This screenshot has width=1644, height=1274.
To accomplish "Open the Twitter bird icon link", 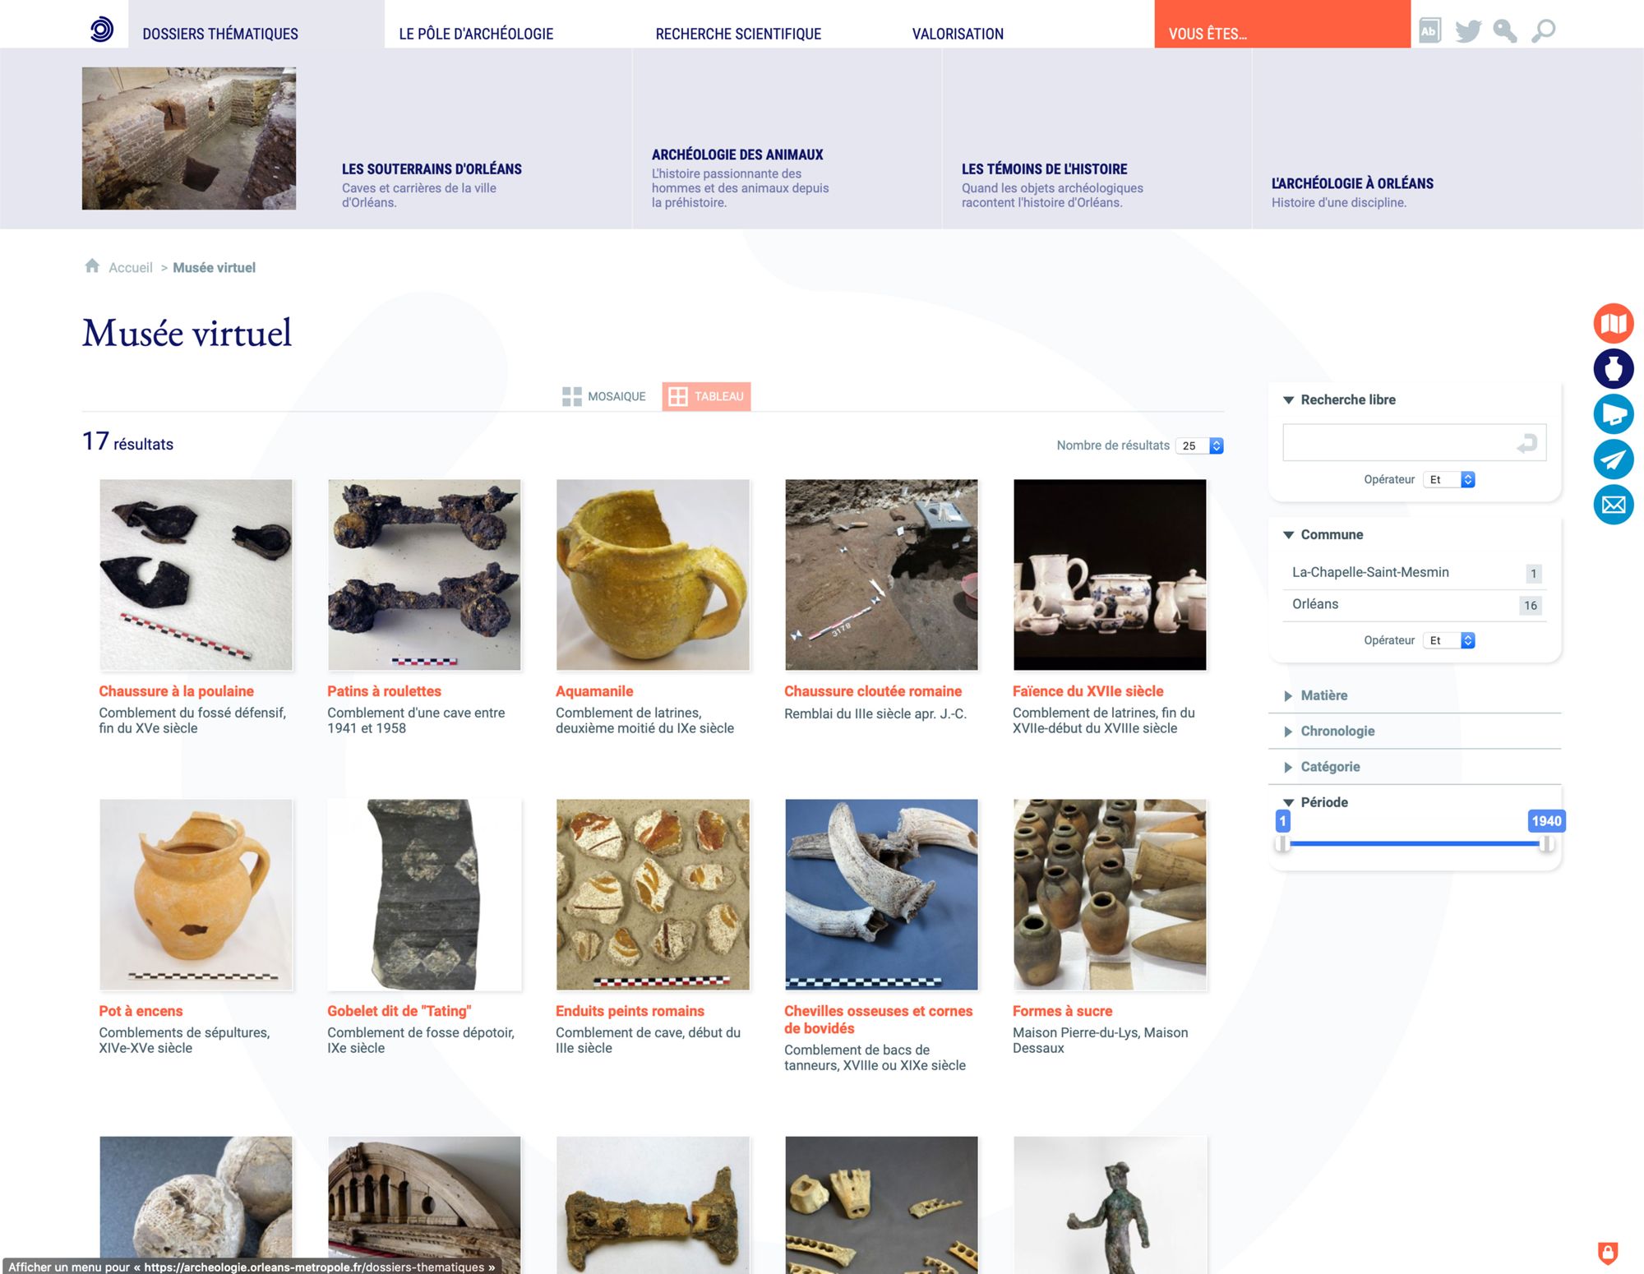I will [x=1467, y=31].
